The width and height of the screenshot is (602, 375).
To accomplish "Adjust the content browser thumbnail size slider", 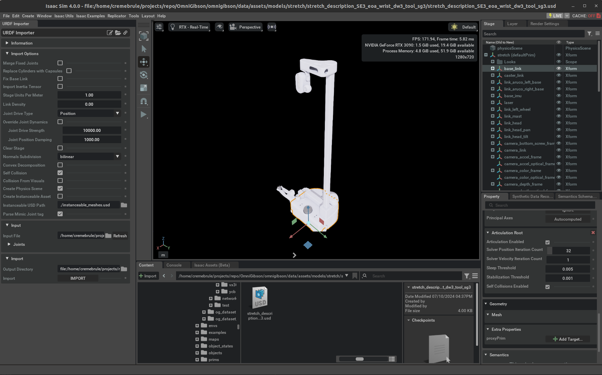I will click(360, 359).
